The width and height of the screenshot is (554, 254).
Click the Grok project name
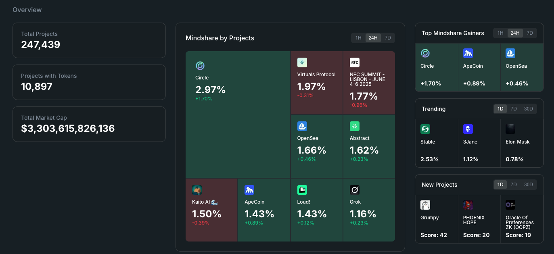(x=355, y=202)
